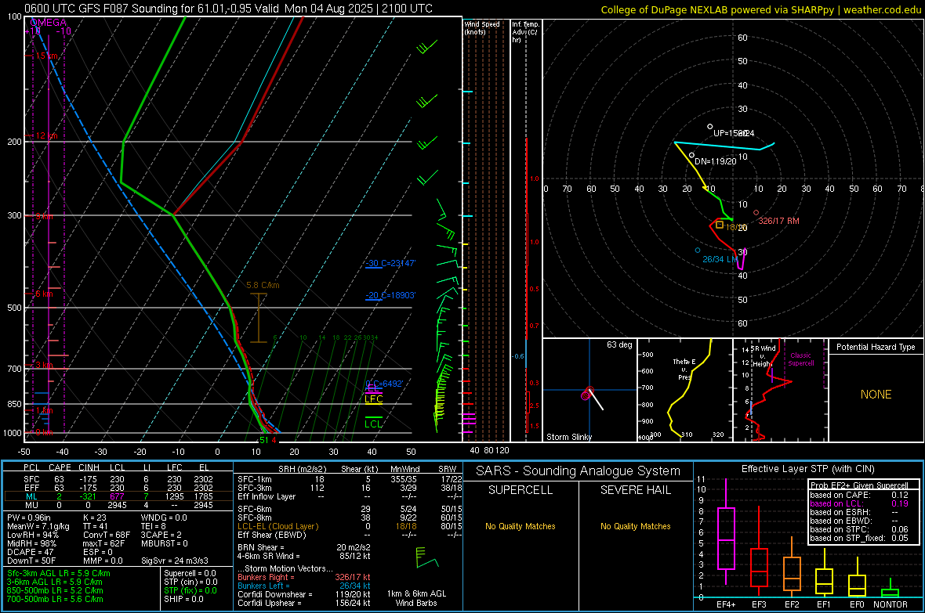Click the 1km & 6km AGL wind barbs icon
Image resolution: width=925 pixels, height=613 pixels.
click(x=427, y=557)
